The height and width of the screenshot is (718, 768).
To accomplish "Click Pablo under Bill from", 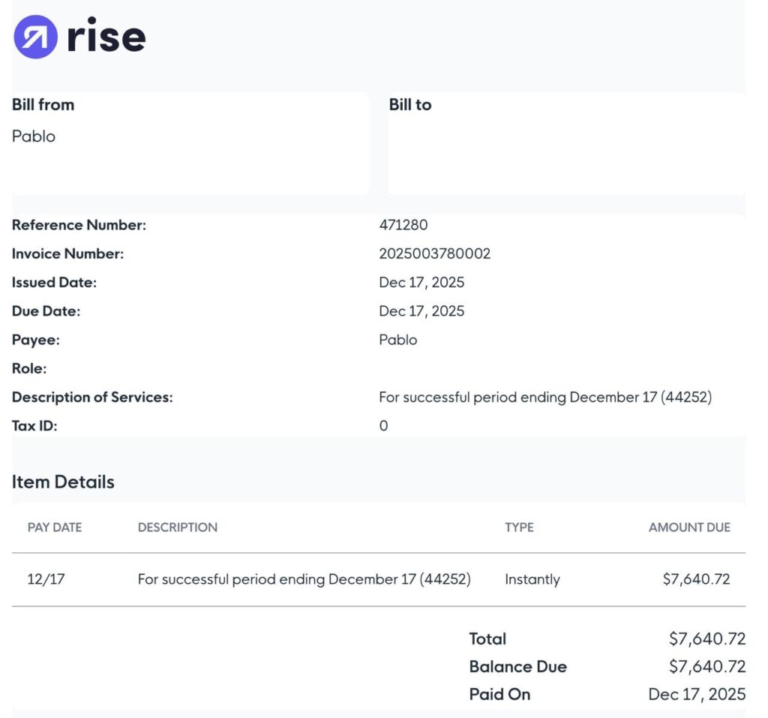I will pyautogui.click(x=34, y=136).
